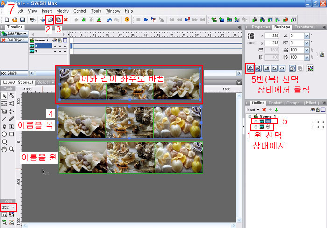Click the red X delete in Outline panel
The height and width of the screenshot is (228, 327).
[x=264, y=110]
